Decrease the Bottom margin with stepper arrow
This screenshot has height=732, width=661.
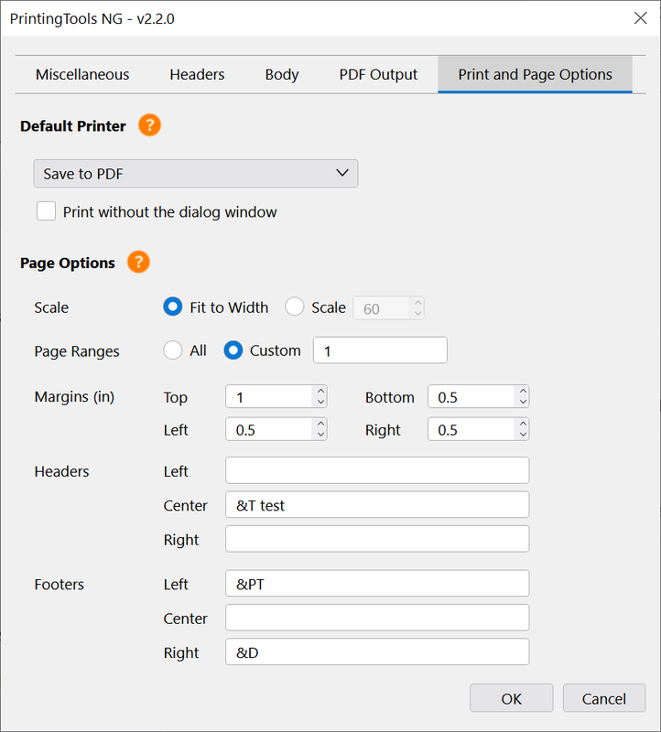pyautogui.click(x=523, y=403)
